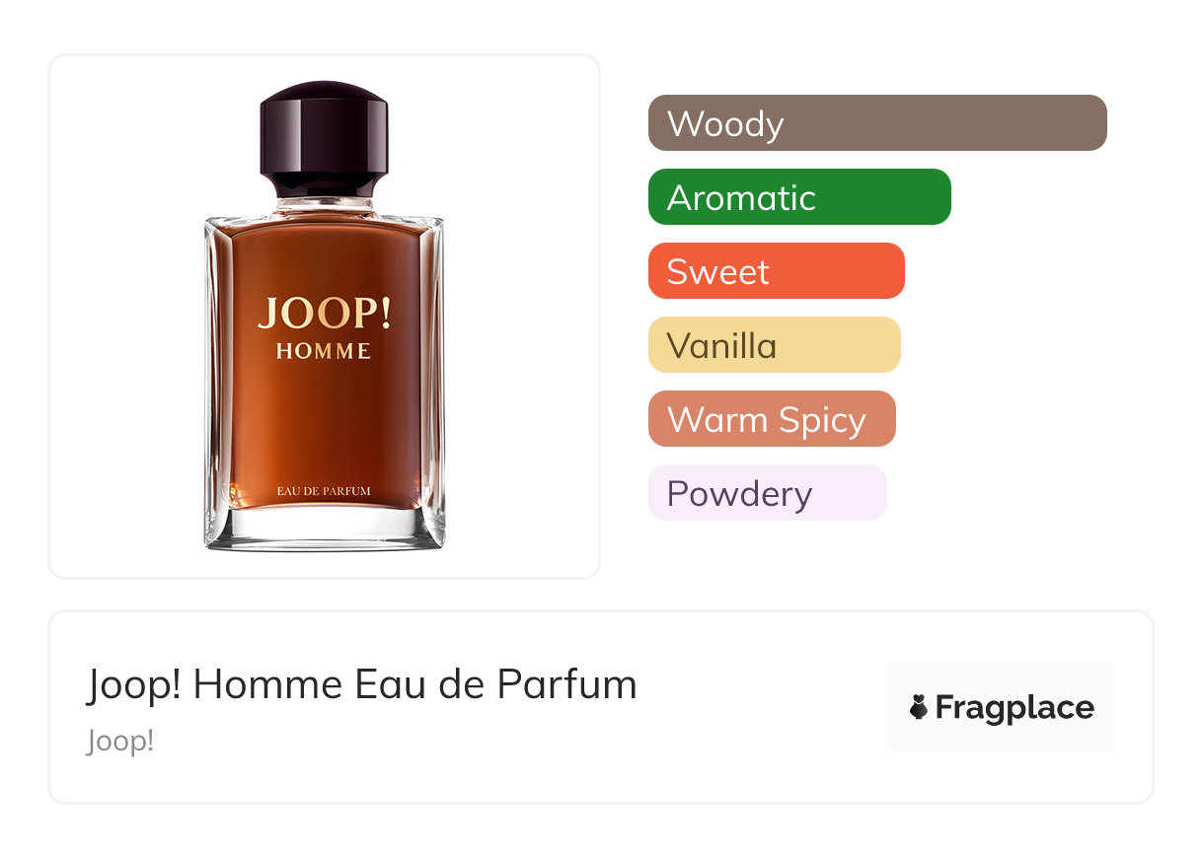
Task: Click the Warm Spicy label text
Action: pyautogui.click(x=767, y=419)
